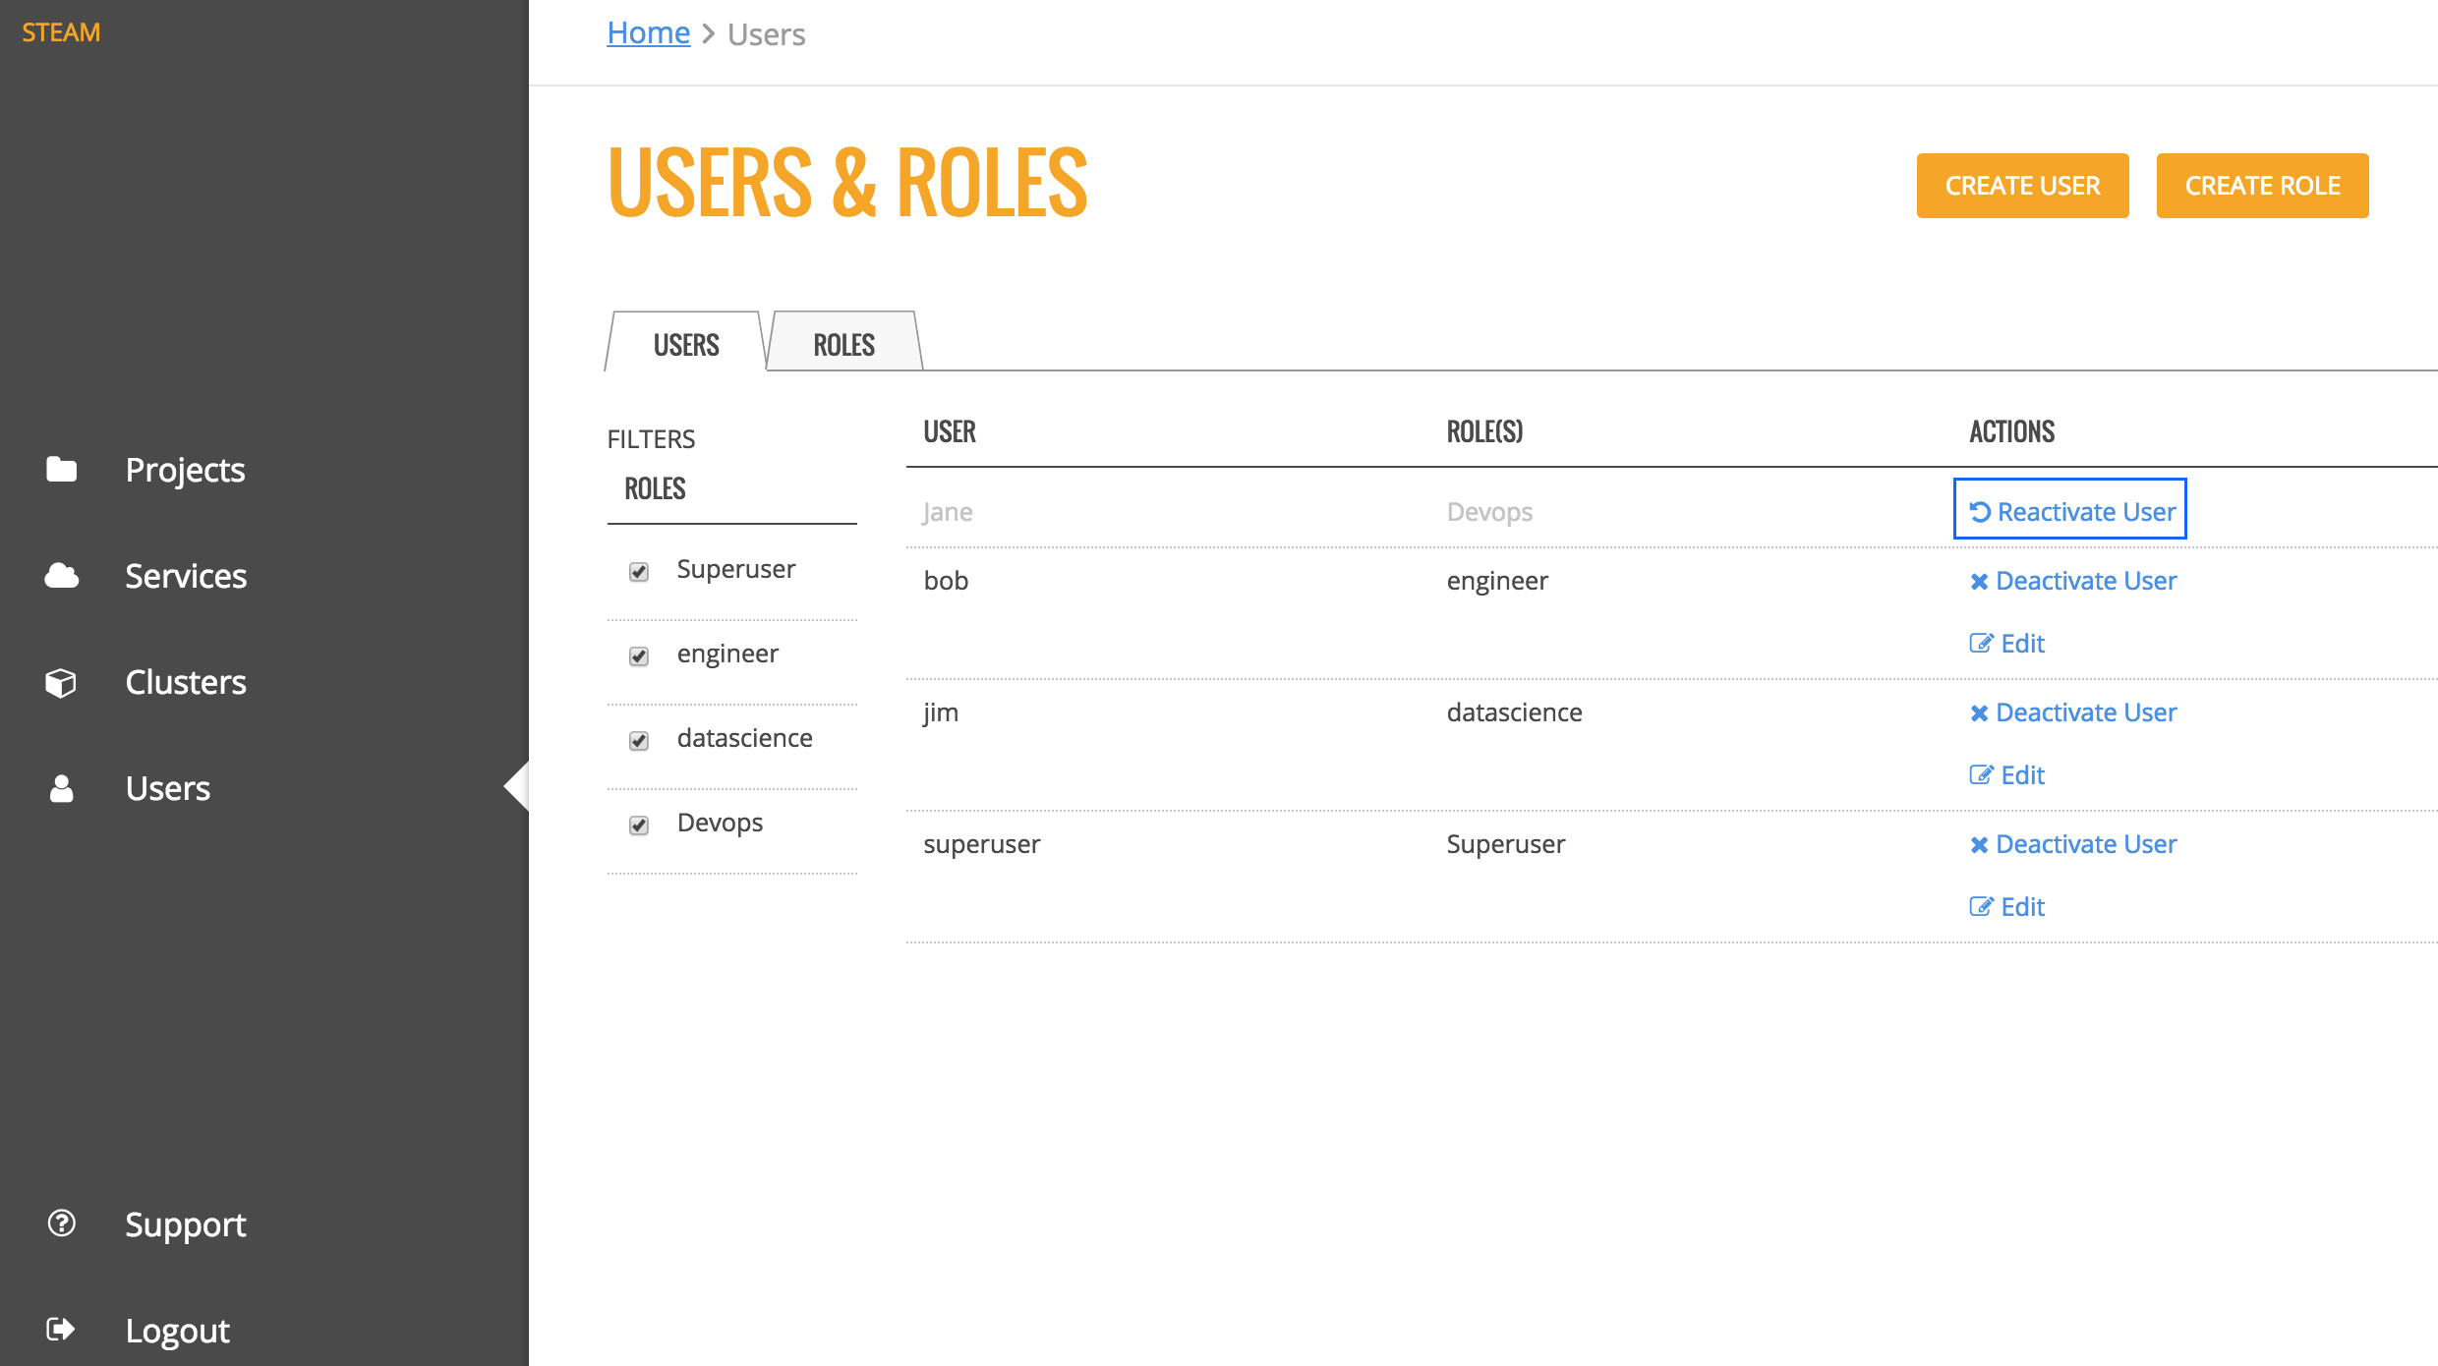Select the USERS tab
This screenshot has width=2438, height=1366.
click(686, 345)
